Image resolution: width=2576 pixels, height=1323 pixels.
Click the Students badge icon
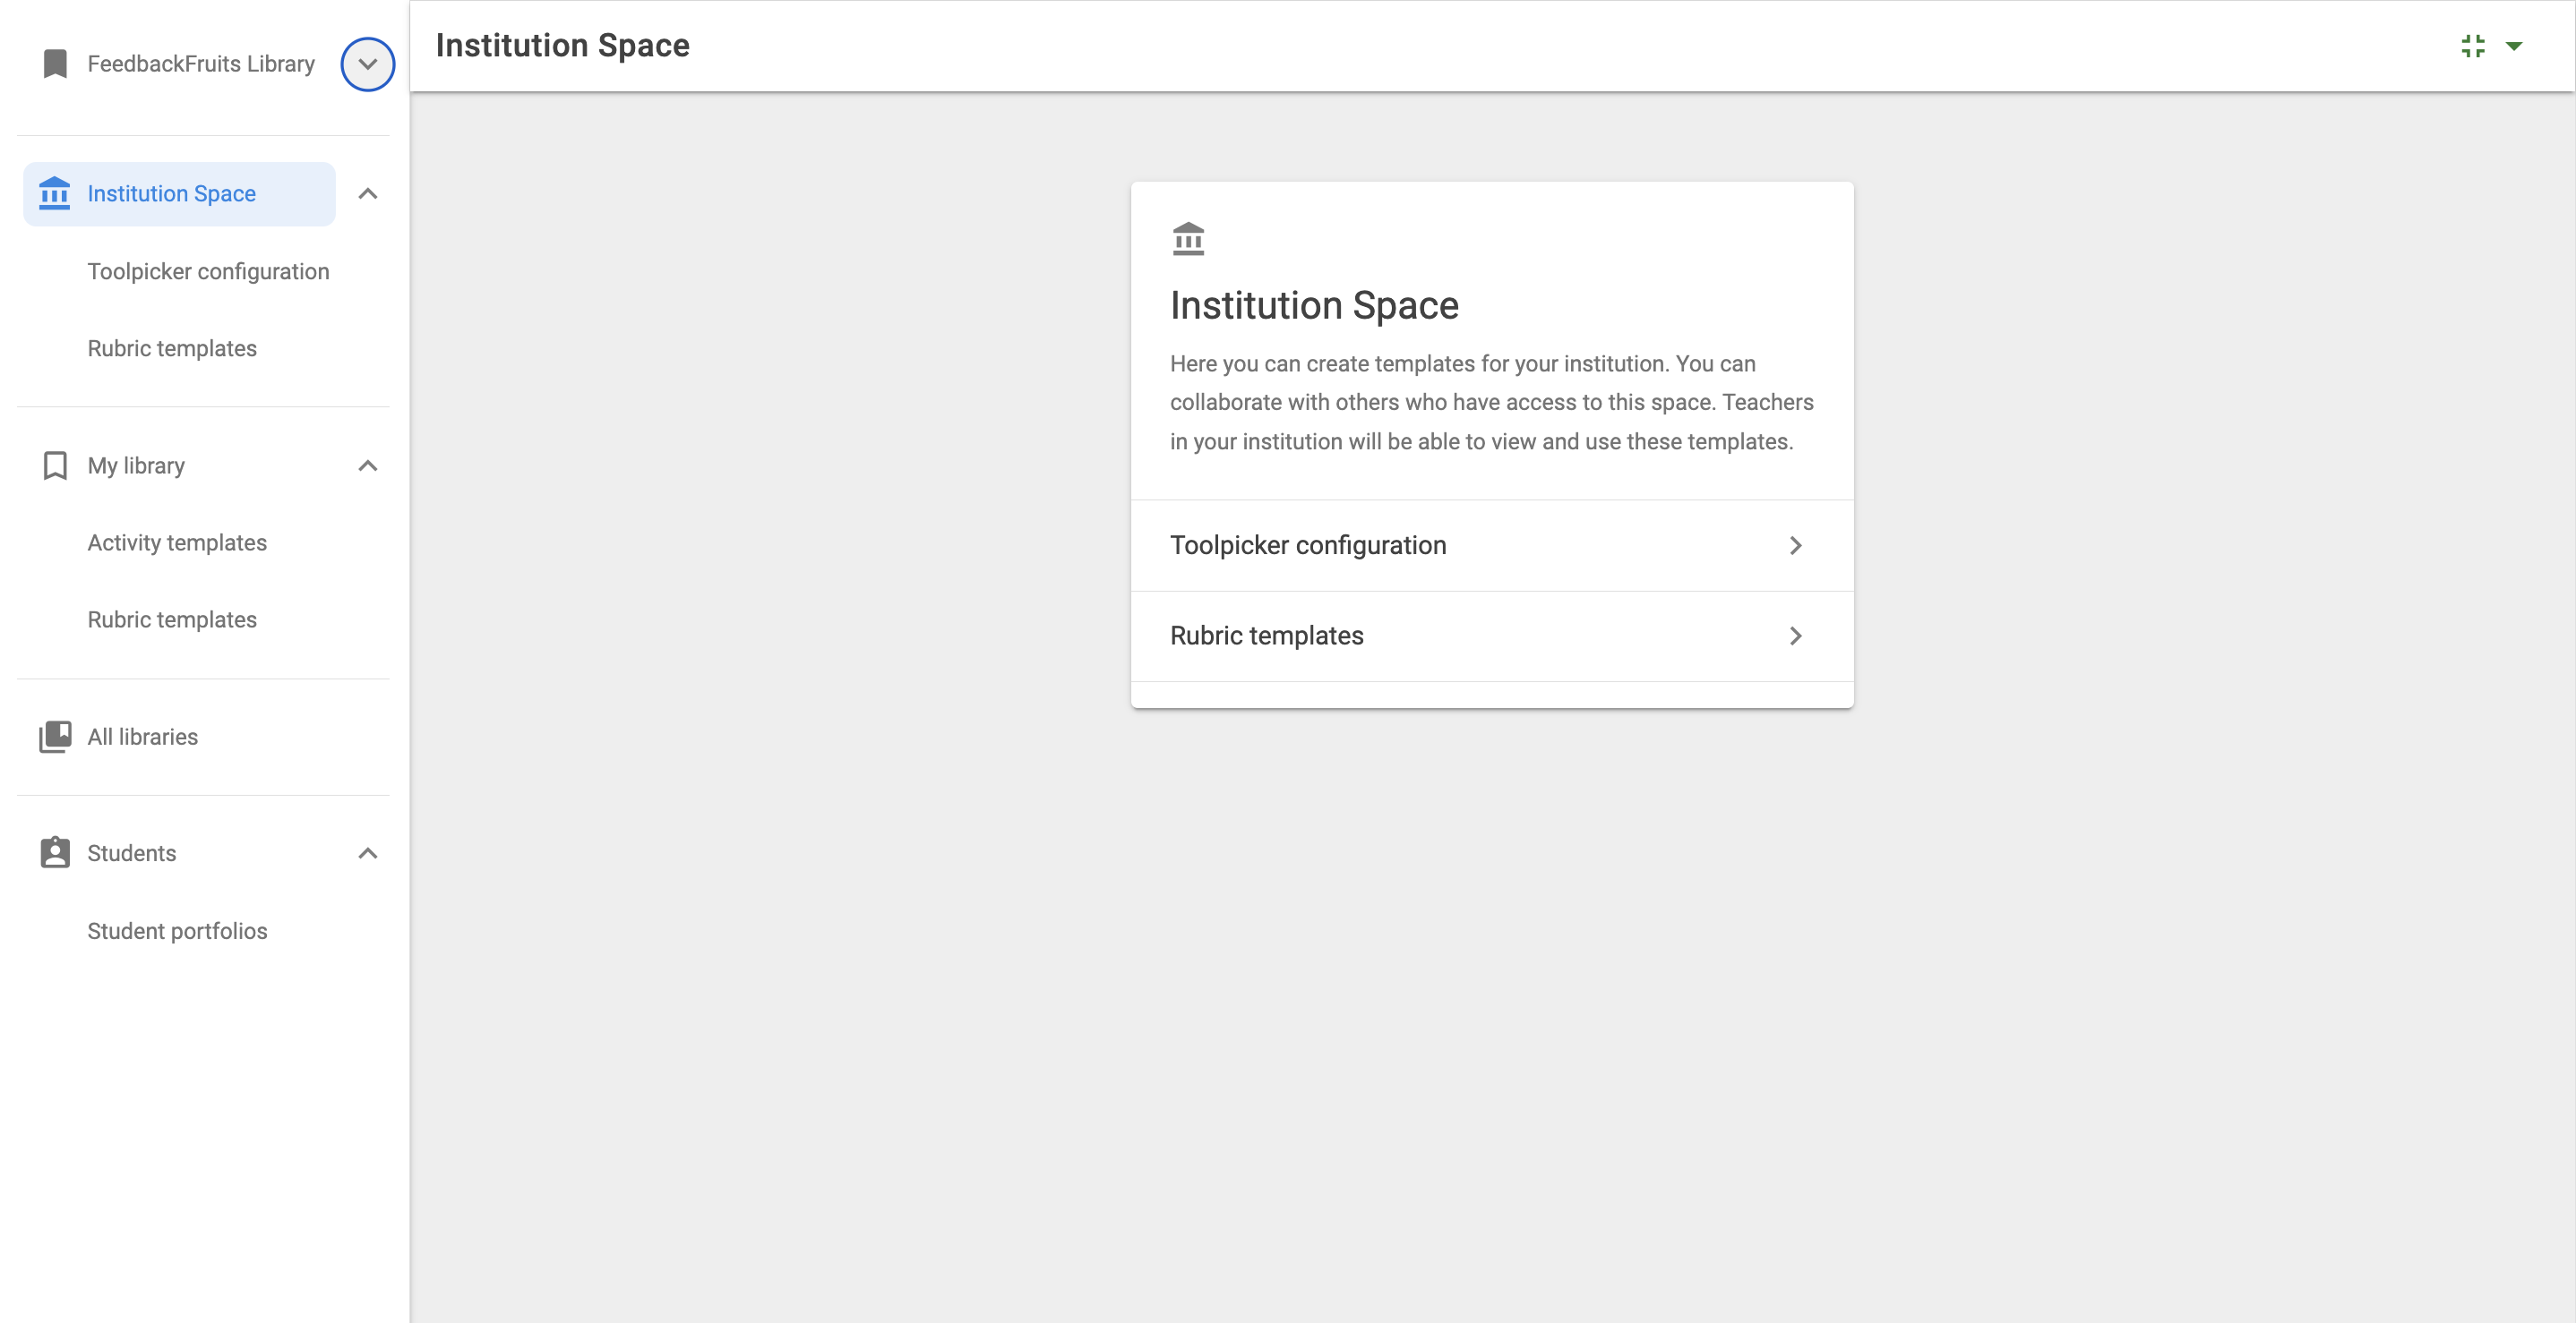click(55, 853)
